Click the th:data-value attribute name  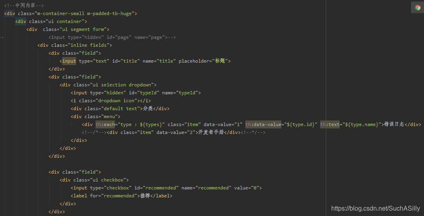click(264, 124)
